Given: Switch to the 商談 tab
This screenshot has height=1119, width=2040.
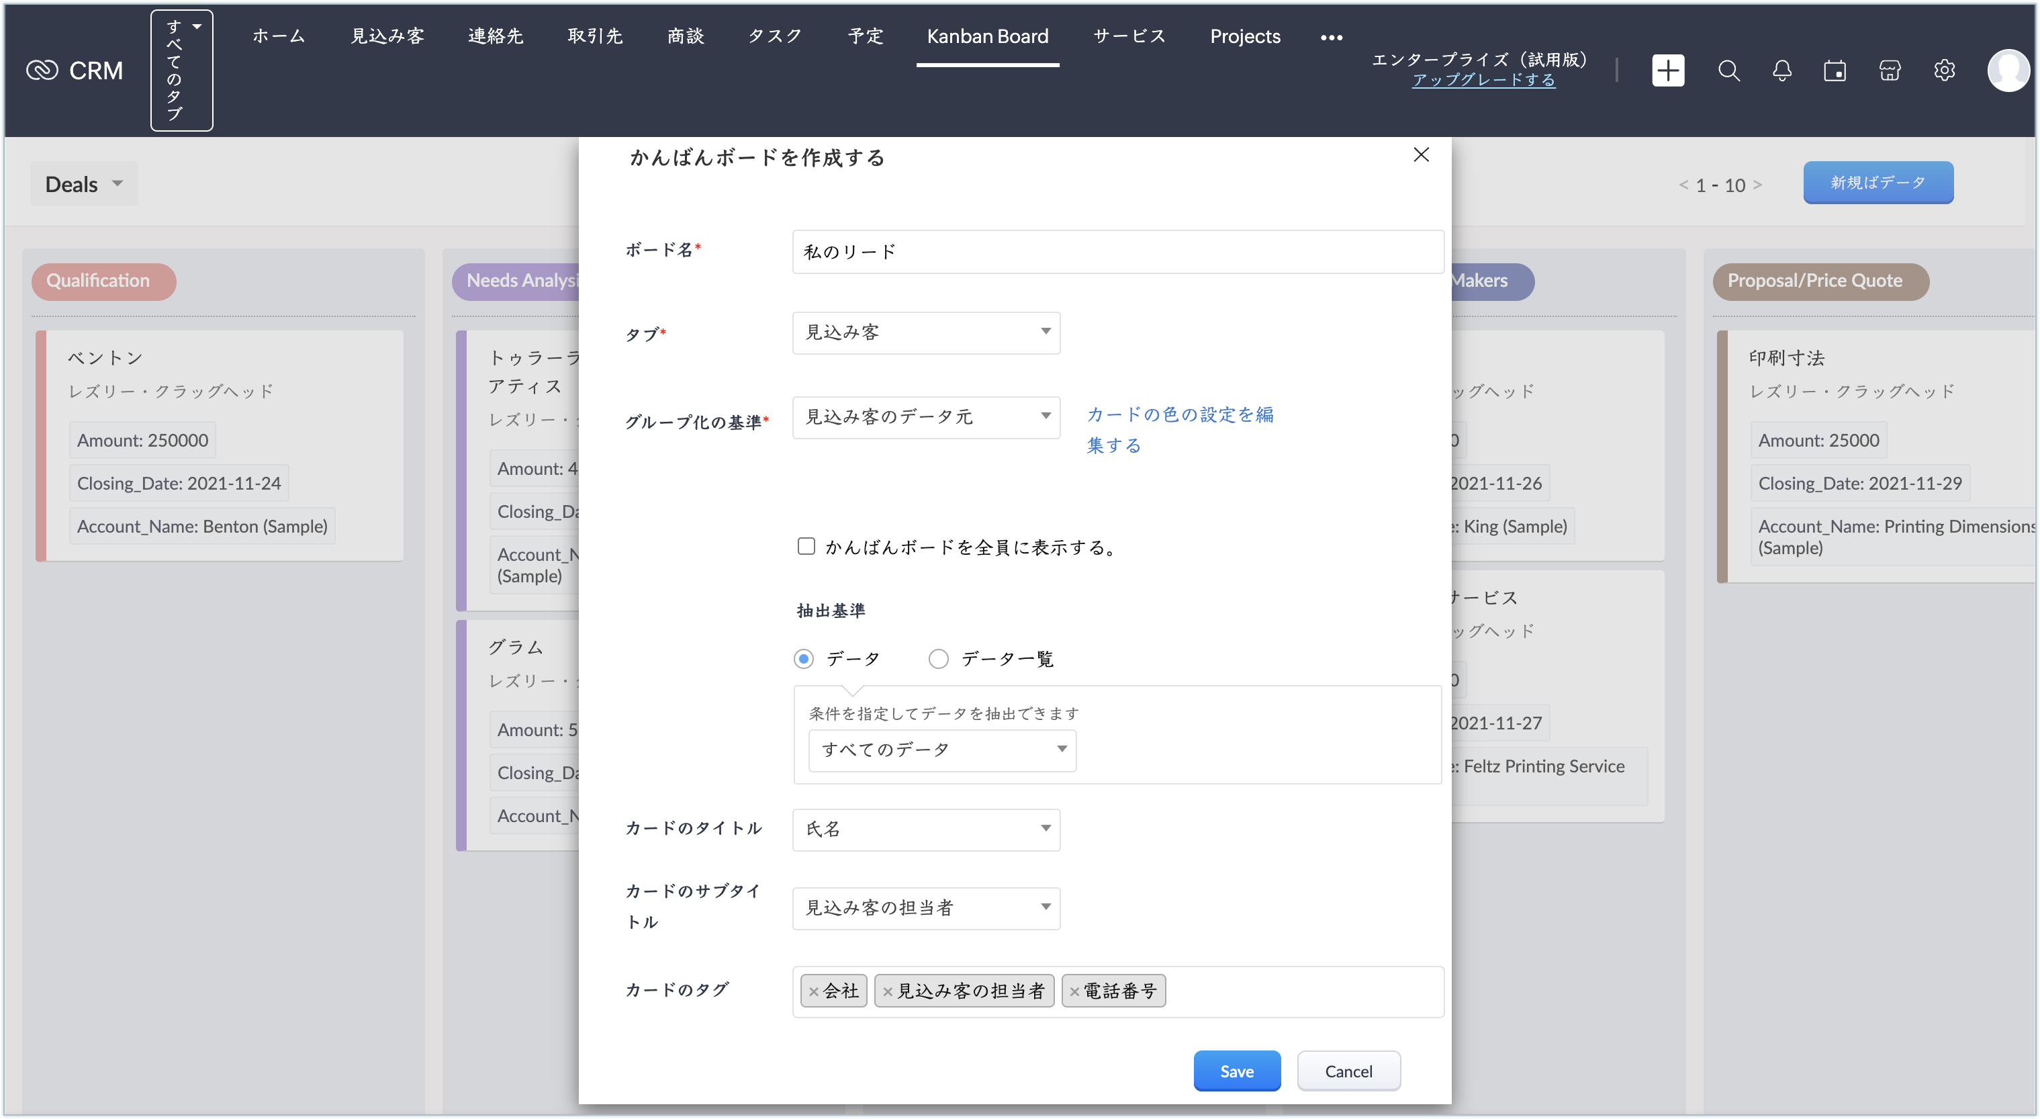Looking at the screenshot, I should tap(685, 36).
